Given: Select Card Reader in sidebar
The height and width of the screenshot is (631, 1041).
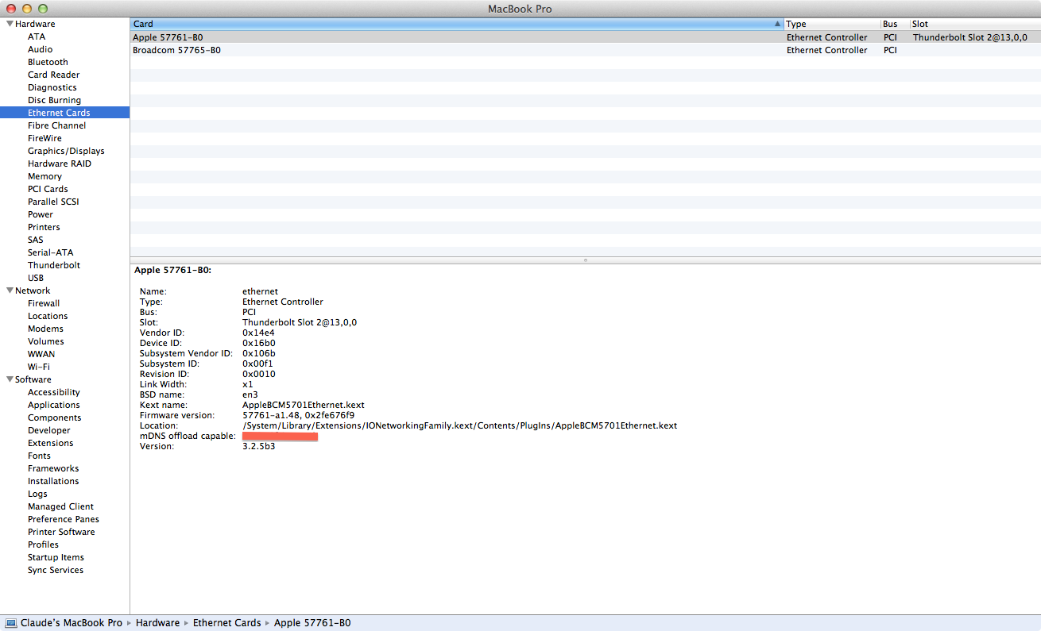Looking at the screenshot, I should click(x=53, y=75).
